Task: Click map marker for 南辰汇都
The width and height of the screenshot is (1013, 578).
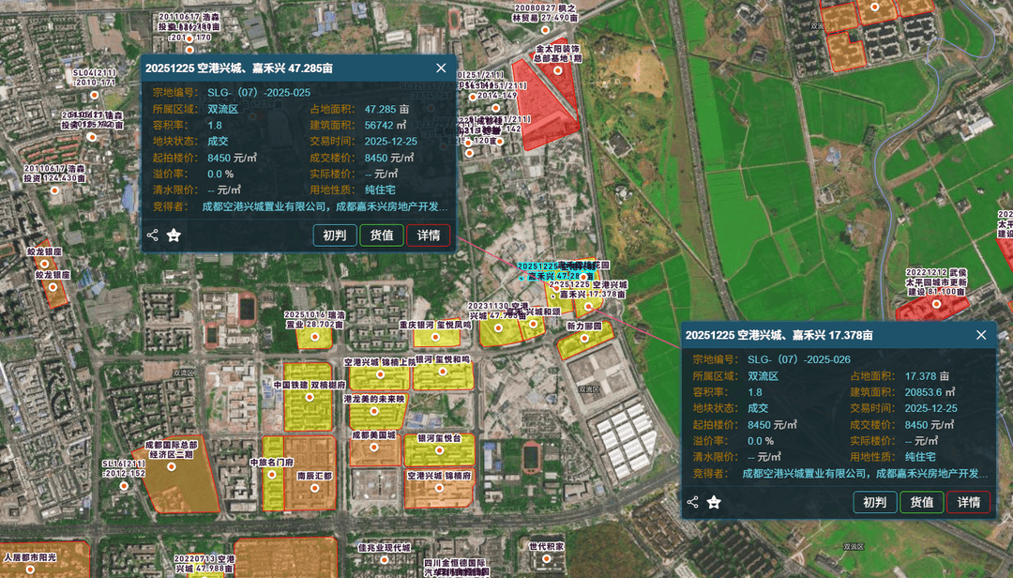Action: tap(314, 488)
